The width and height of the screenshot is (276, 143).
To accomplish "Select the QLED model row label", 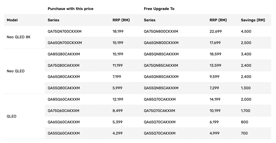I will (12, 116).
